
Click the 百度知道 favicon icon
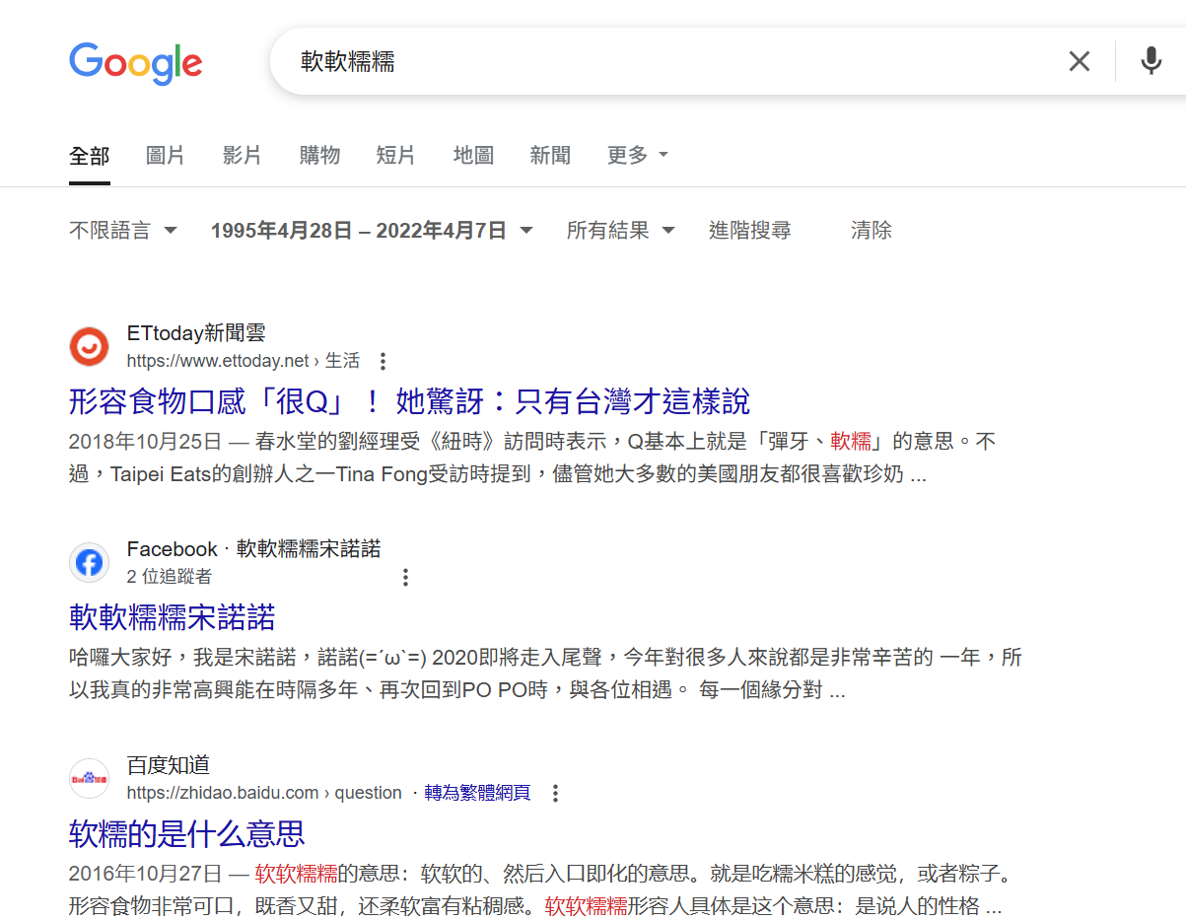point(89,779)
